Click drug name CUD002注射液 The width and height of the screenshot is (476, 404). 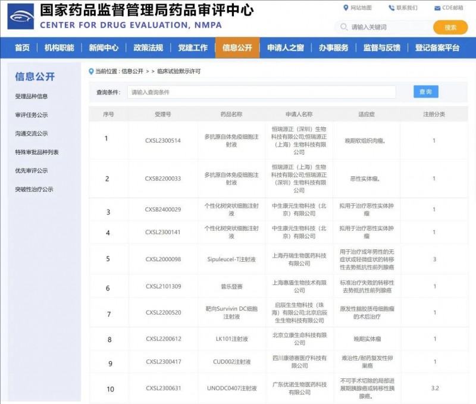[232, 362]
